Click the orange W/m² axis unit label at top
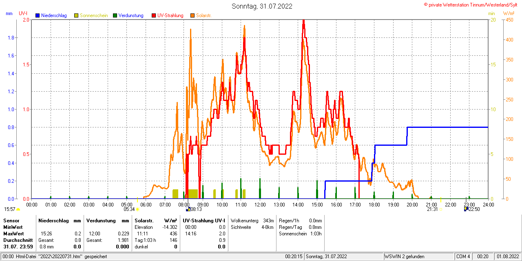Image resolution: width=522 pixels, height=261 pixels. [x=509, y=13]
